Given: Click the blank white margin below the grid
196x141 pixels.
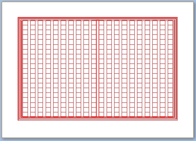Looking at the screenshot, I should 97,129.
